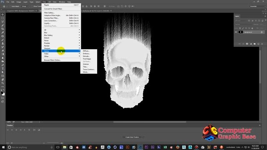
Task: Select the Move tool
Action: point(3,15)
